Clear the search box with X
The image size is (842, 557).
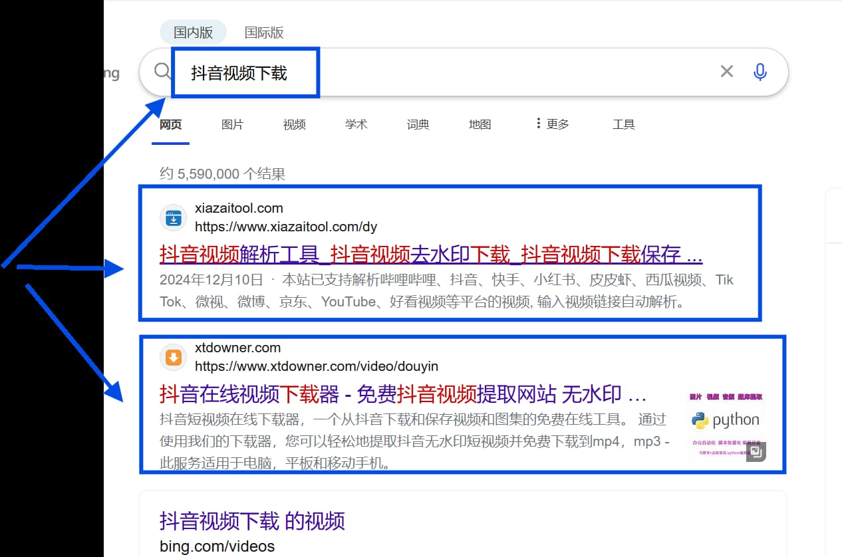pos(726,72)
